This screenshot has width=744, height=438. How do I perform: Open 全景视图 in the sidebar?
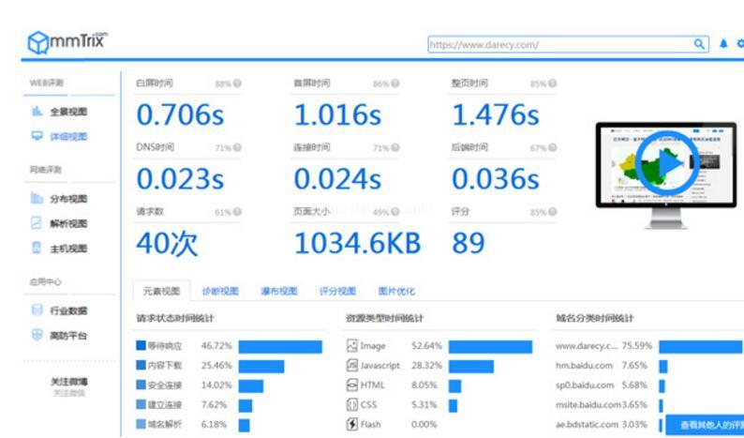[67, 112]
